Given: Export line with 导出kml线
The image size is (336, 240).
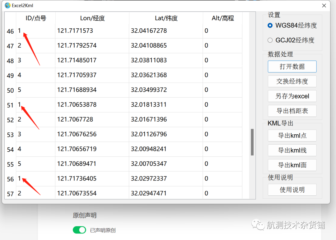Looking at the screenshot, I should coord(292,150).
